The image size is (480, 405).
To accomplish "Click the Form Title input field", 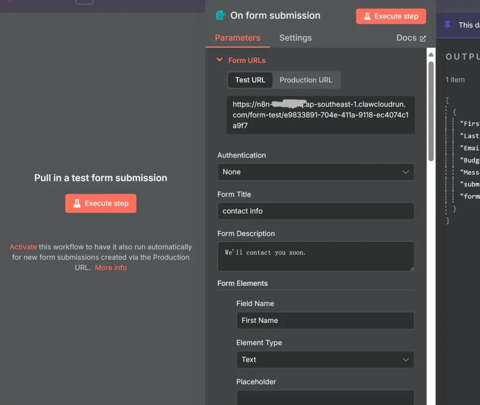I will pyautogui.click(x=315, y=211).
